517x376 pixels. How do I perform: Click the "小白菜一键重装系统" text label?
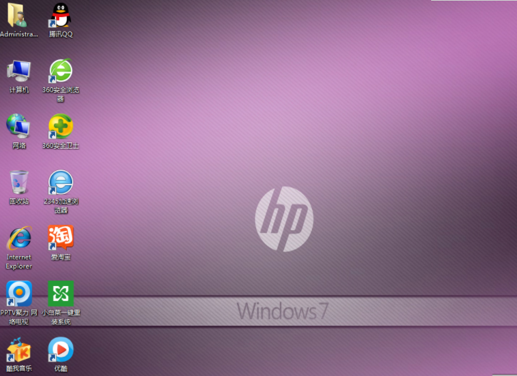(61, 317)
